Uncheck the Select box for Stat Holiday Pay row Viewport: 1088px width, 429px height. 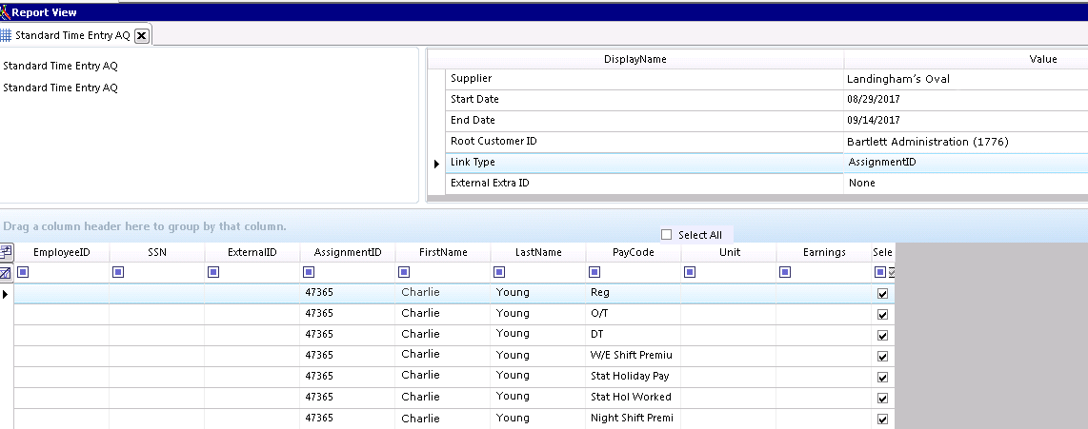[882, 377]
